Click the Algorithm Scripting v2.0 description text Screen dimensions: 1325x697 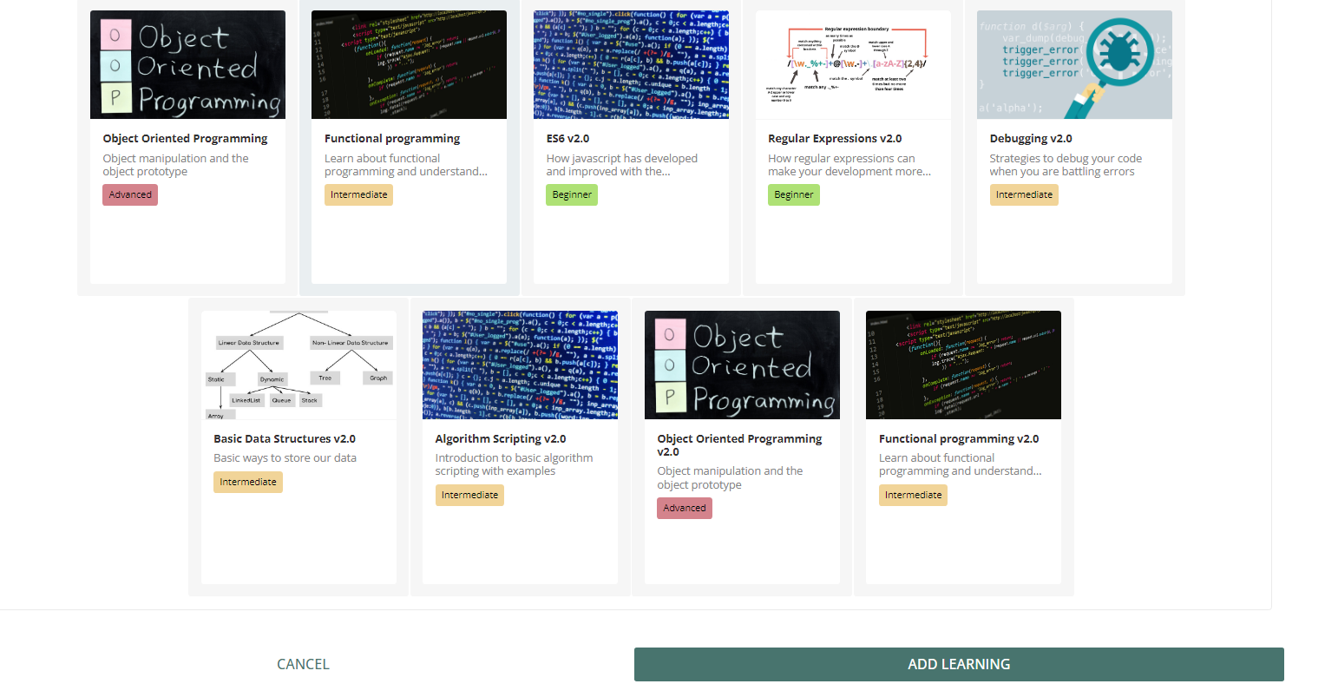coord(514,464)
